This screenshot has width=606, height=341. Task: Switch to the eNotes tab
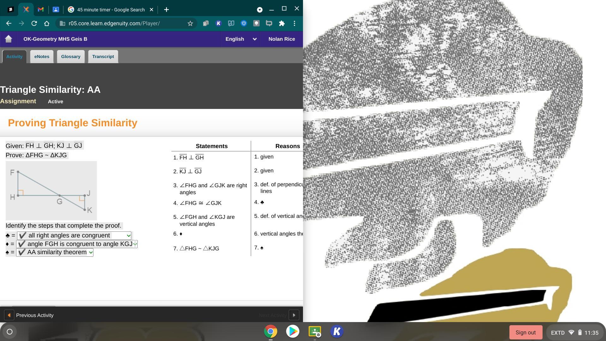(x=42, y=57)
